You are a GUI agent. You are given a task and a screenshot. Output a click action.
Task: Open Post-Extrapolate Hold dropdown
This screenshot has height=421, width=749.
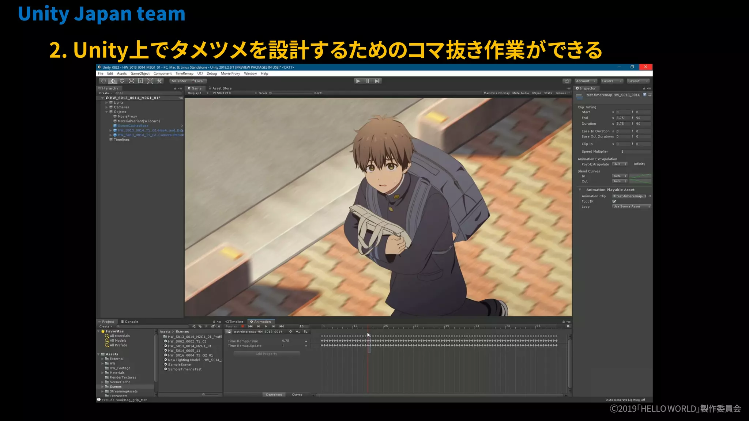(x=620, y=164)
